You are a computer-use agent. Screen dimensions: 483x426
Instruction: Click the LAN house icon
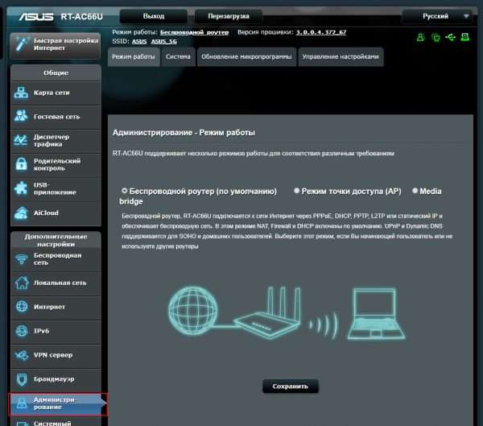pos(22,283)
